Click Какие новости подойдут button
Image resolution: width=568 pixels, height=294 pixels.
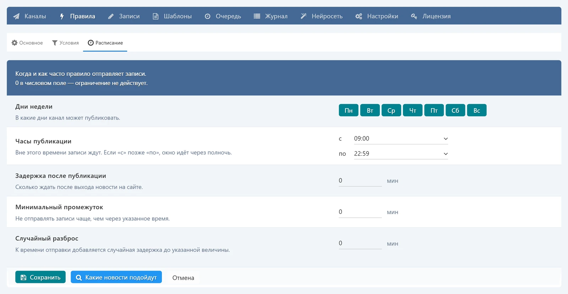tap(116, 277)
